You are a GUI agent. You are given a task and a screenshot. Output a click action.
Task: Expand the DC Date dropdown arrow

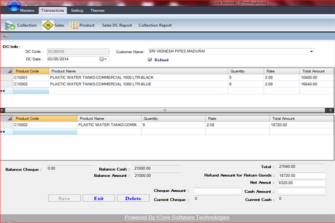click(x=106, y=59)
